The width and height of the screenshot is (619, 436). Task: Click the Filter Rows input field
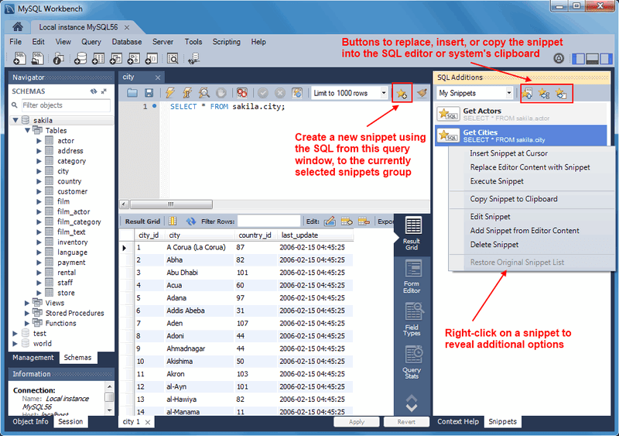point(268,221)
